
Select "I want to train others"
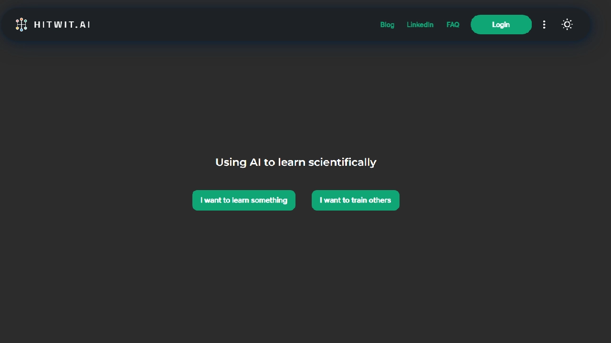click(356, 200)
